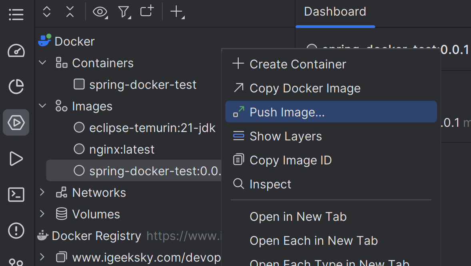Open the Problems tool window icon
This screenshot has height=266, width=471.
tap(16, 231)
